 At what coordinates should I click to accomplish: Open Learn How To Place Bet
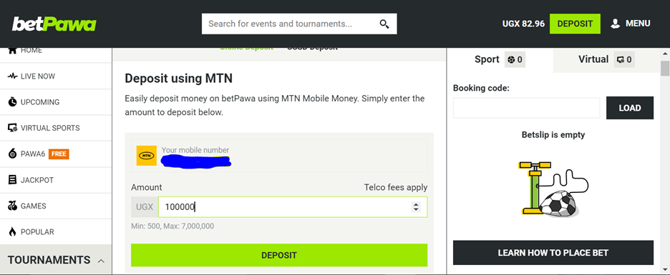[x=553, y=253]
